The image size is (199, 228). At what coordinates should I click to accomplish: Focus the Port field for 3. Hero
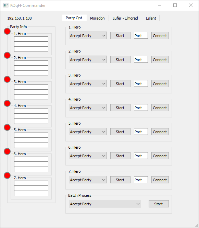click(x=141, y=83)
